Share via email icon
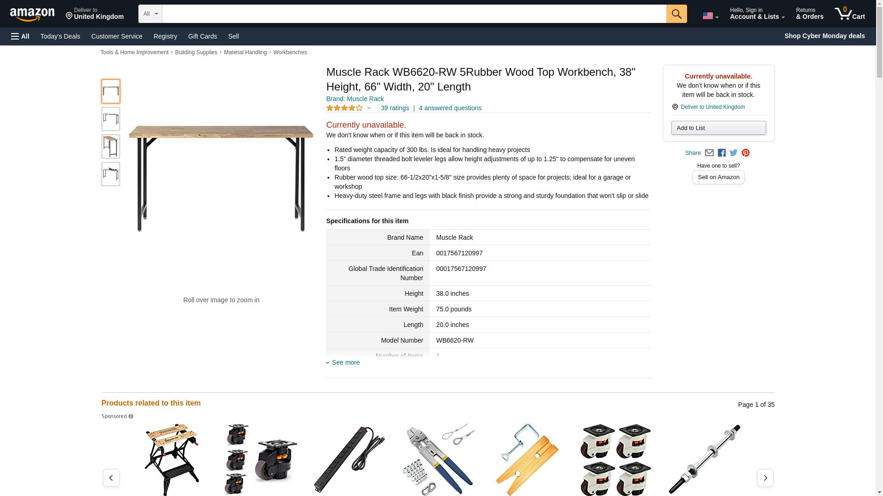Screen dimensions: 883x496 point(709,153)
